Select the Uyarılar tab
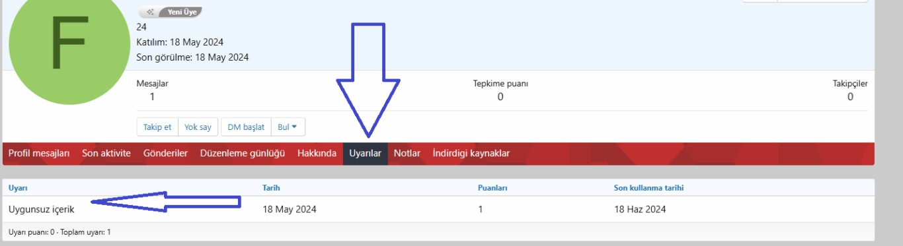 (366, 154)
